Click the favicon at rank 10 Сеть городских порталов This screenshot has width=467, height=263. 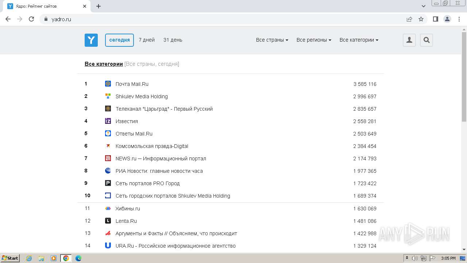(108, 196)
